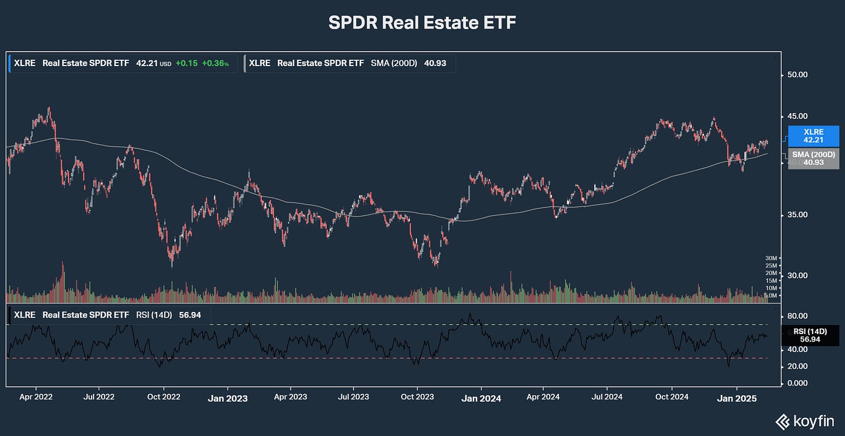Click the Apr 2024 date label
This screenshot has height=436, width=845.
pyautogui.click(x=544, y=398)
